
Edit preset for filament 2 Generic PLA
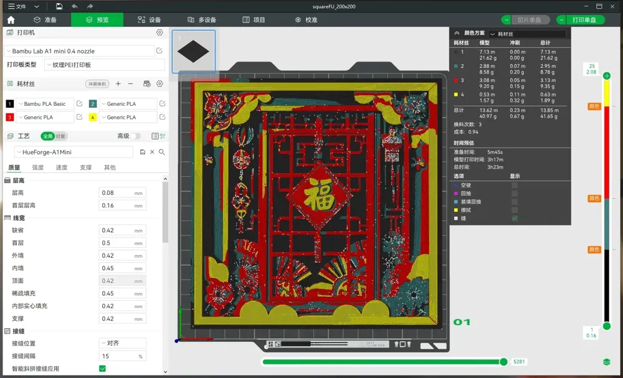162,103
